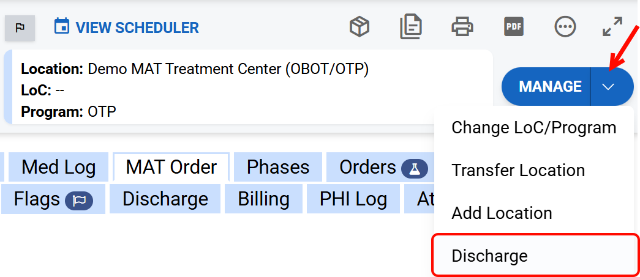Switch to the PHI Log tab
Screen dimensions: 640x277
click(353, 199)
